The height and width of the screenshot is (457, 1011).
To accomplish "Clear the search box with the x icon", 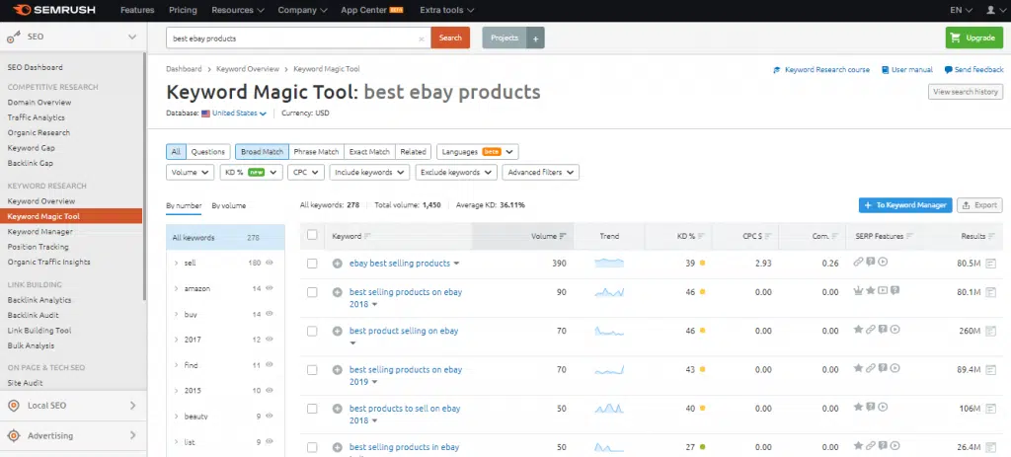I will (x=422, y=38).
